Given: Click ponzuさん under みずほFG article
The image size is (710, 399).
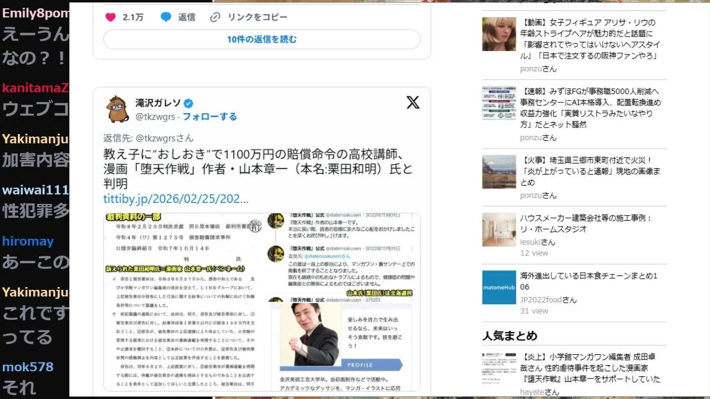Looking at the screenshot, I should (x=538, y=137).
